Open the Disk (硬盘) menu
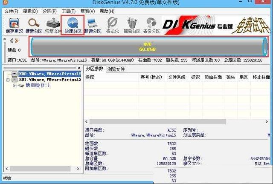 [x=30, y=11]
